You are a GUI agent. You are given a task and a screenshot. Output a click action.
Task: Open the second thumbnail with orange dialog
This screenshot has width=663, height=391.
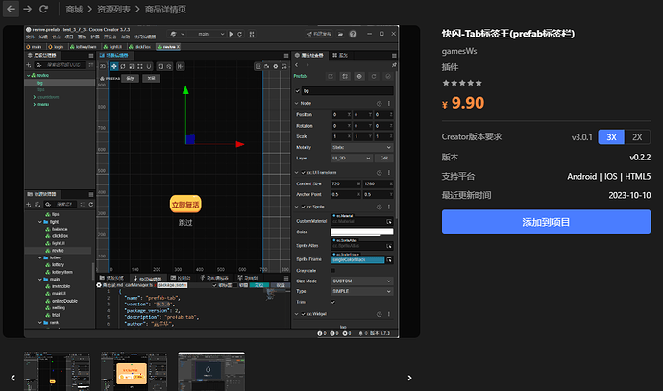pos(134,372)
